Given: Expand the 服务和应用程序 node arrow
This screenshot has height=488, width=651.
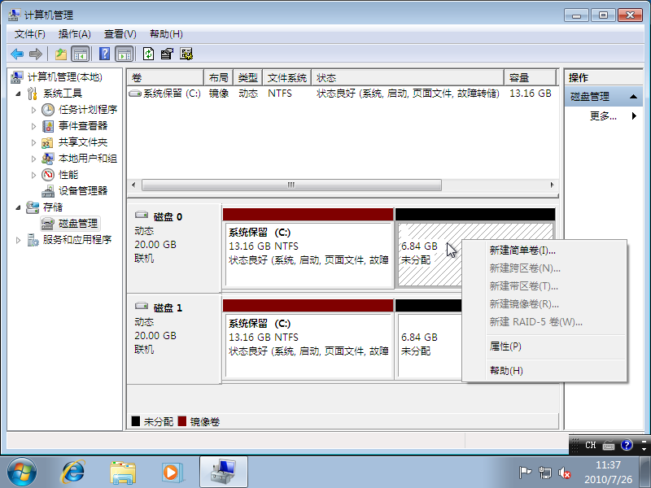Looking at the screenshot, I should [x=18, y=240].
